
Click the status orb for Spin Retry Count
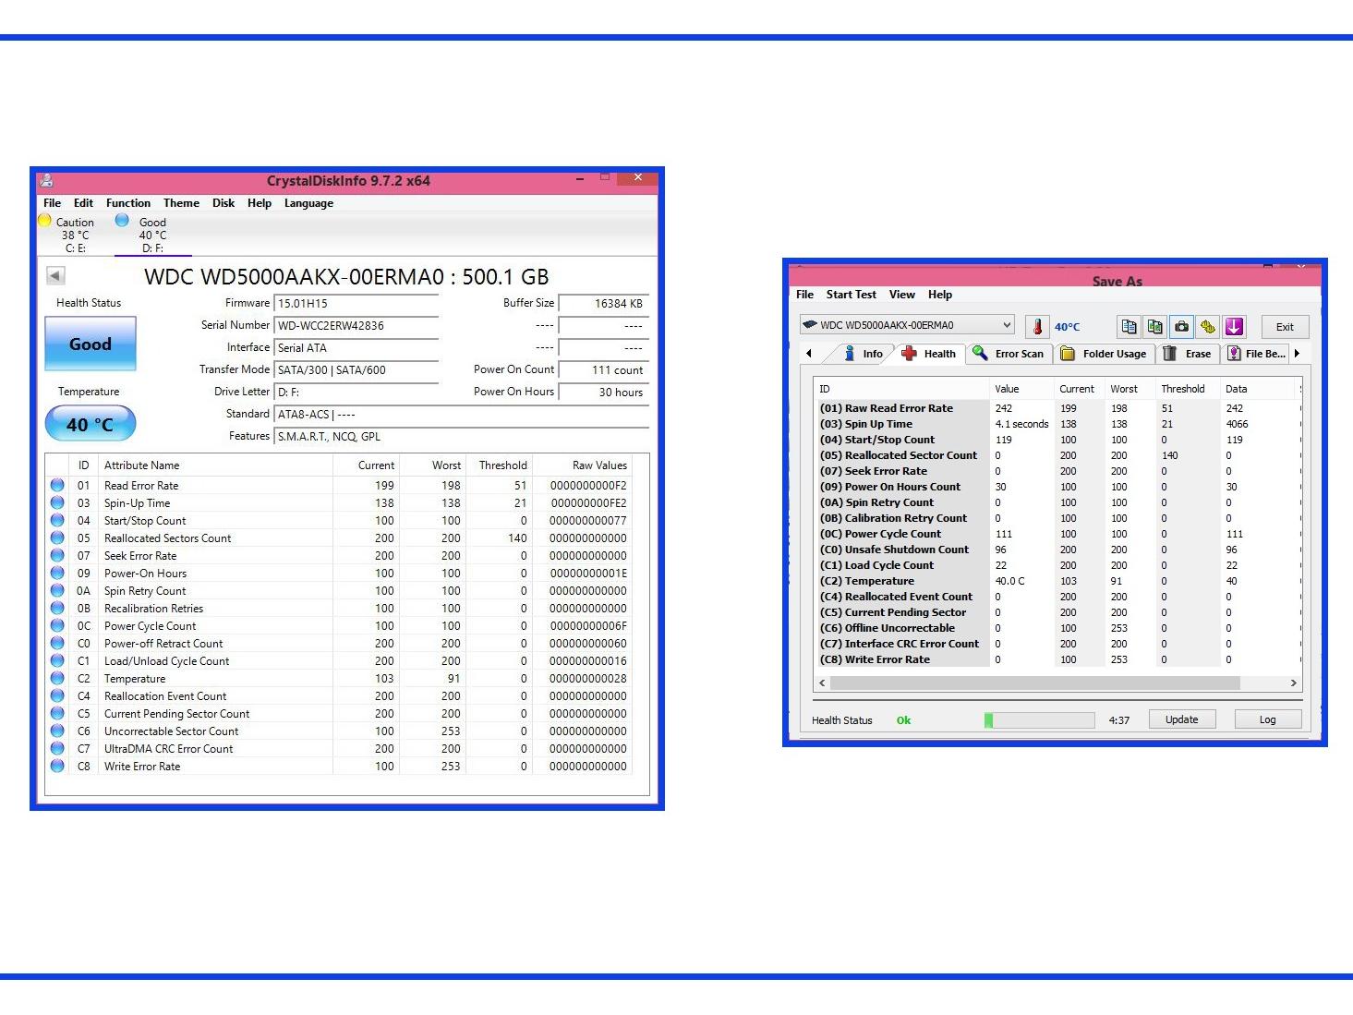click(x=57, y=590)
